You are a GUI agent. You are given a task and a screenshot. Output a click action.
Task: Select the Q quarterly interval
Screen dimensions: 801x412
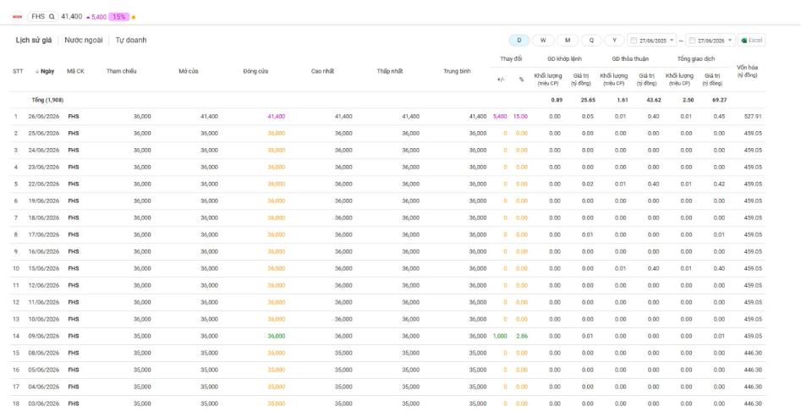click(591, 40)
